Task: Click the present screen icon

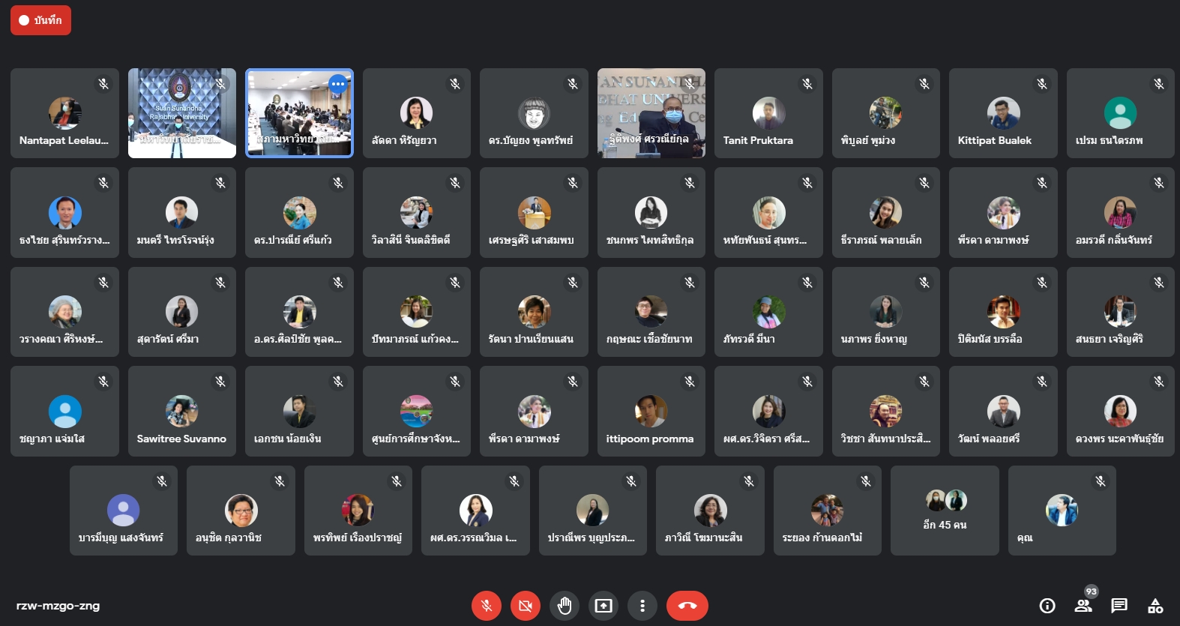Action: 603,606
